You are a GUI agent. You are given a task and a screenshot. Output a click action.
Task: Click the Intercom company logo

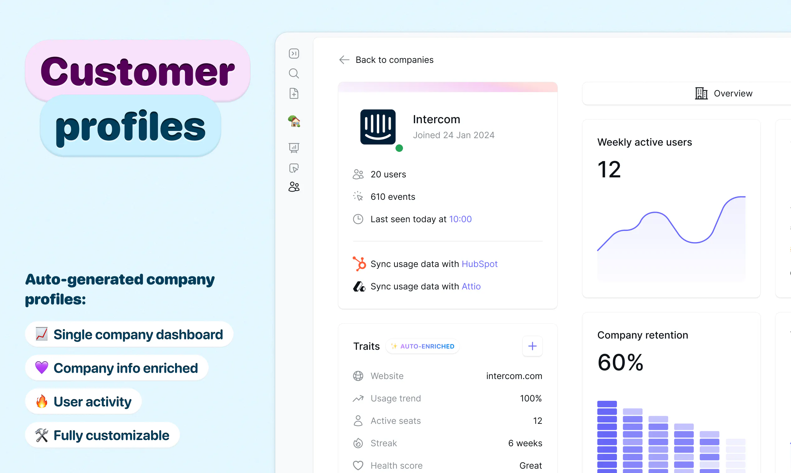pyautogui.click(x=378, y=127)
